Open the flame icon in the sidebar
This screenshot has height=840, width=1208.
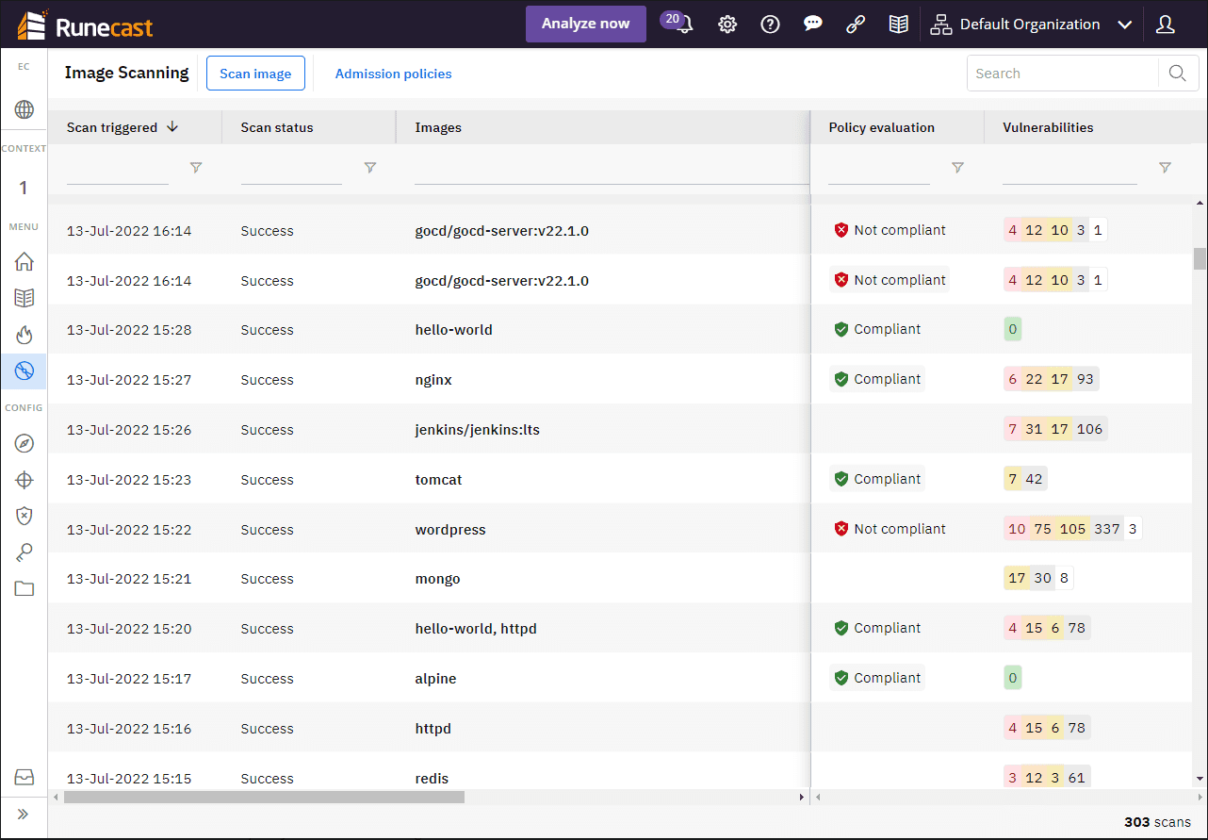coord(24,335)
